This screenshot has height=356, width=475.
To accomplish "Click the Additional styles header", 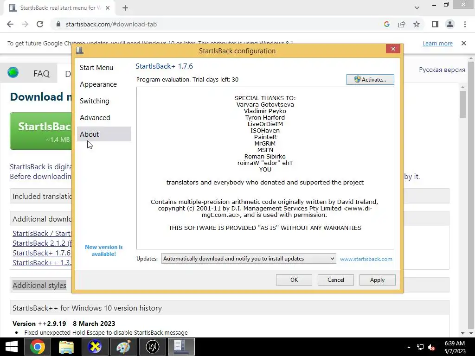I will point(39,285).
